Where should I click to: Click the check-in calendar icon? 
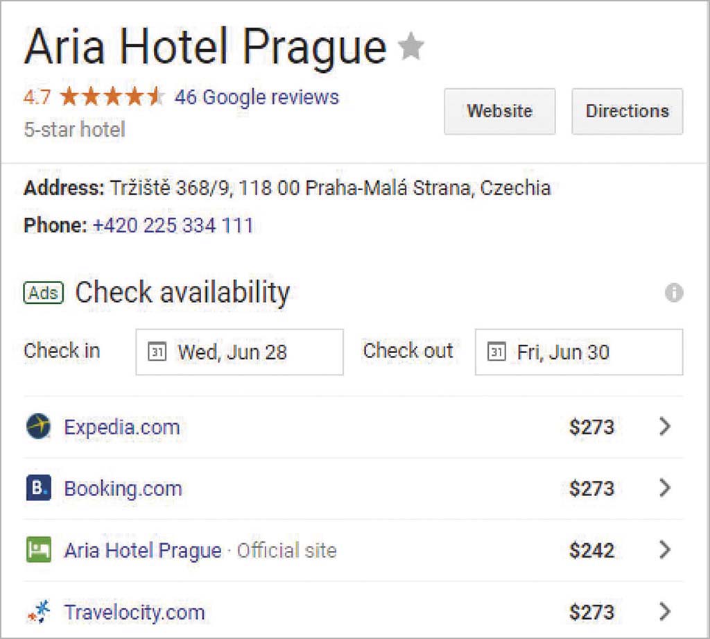pyautogui.click(x=157, y=352)
